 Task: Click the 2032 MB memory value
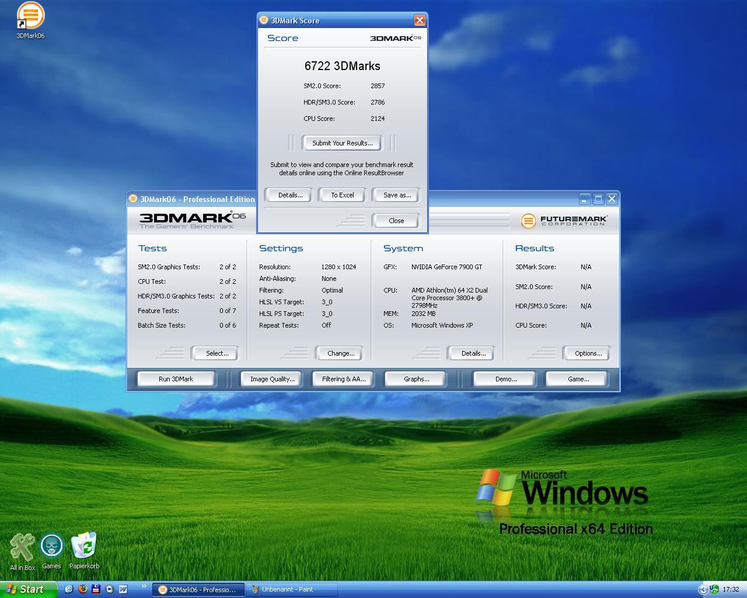tap(423, 314)
